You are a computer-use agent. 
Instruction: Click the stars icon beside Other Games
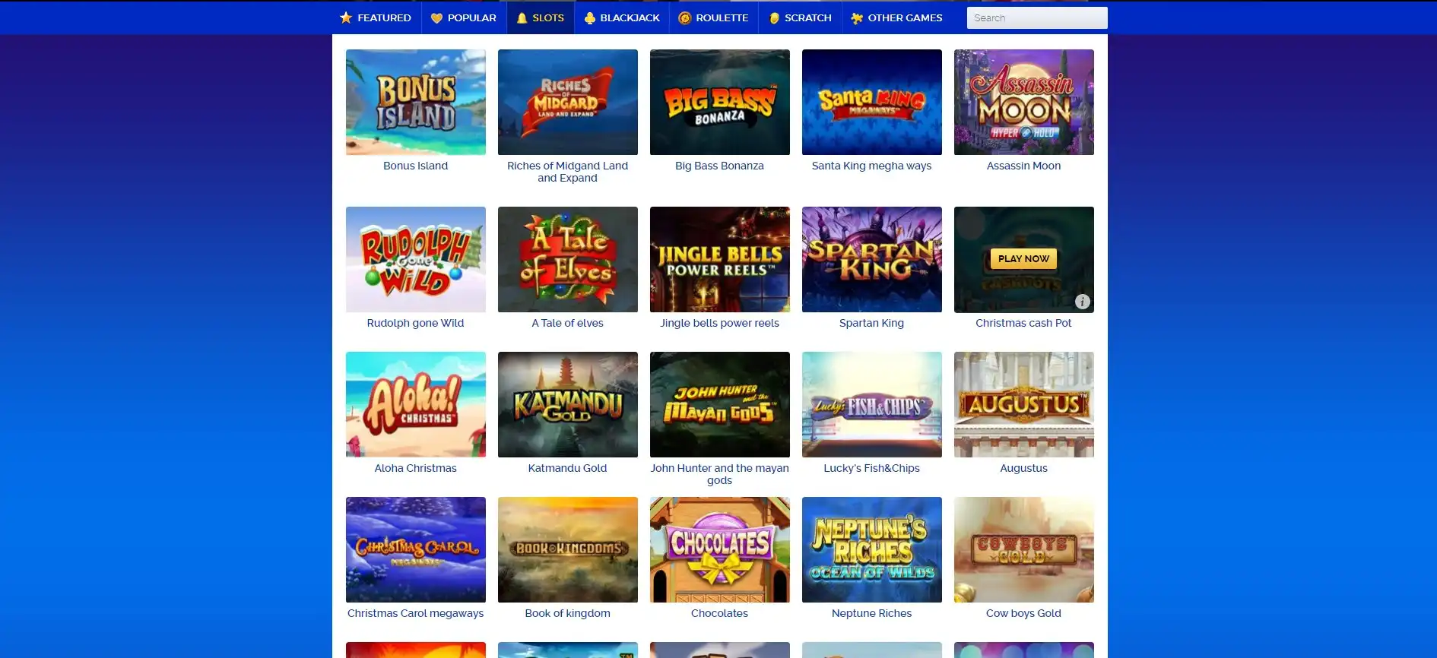coord(857,18)
